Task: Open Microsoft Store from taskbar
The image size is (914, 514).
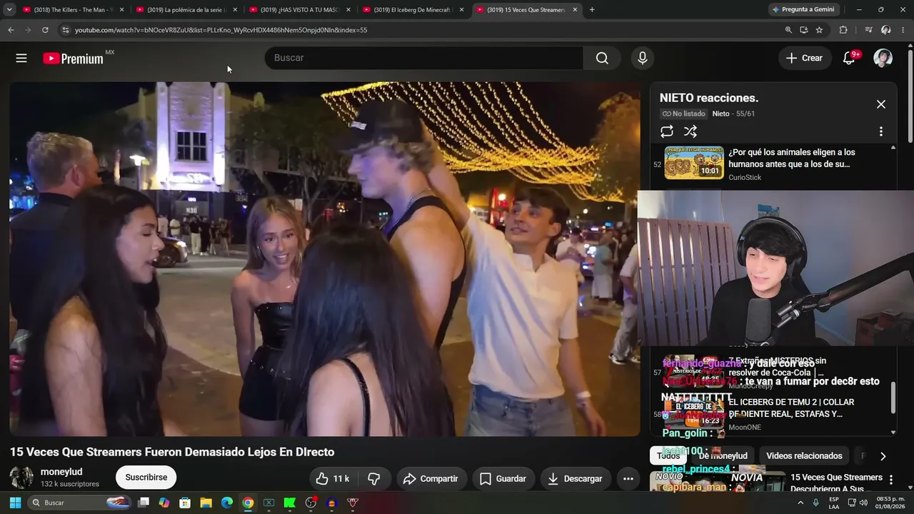Action: [x=185, y=503]
